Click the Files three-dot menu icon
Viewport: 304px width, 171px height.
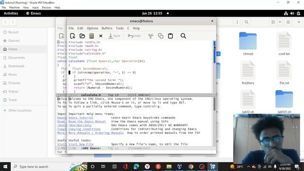[x=237, y=22]
